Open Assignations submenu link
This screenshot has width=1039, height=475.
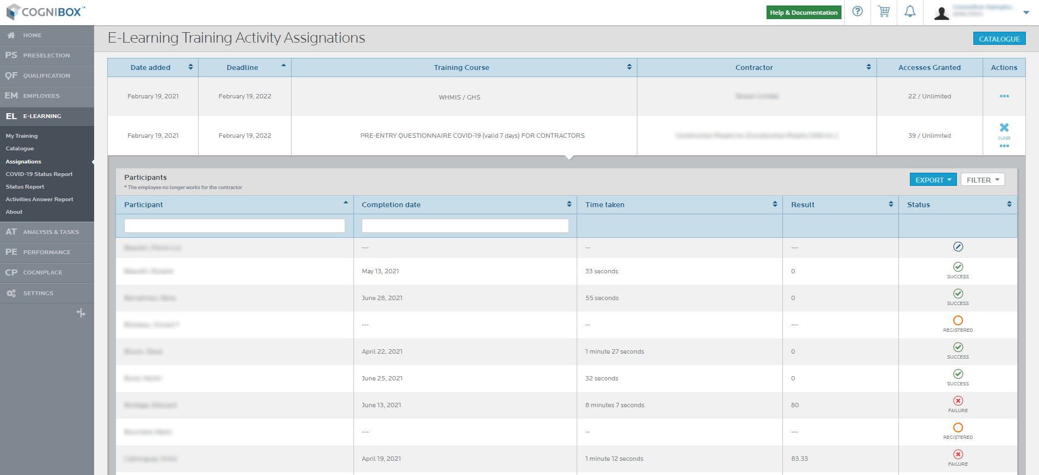coord(24,162)
